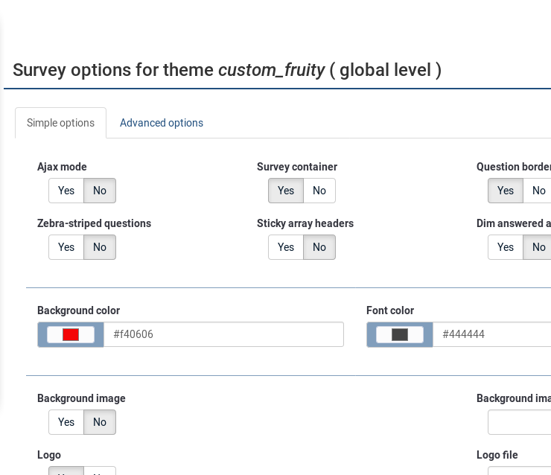Enable Background image with Yes
The height and width of the screenshot is (475, 551).
click(x=66, y=422)
